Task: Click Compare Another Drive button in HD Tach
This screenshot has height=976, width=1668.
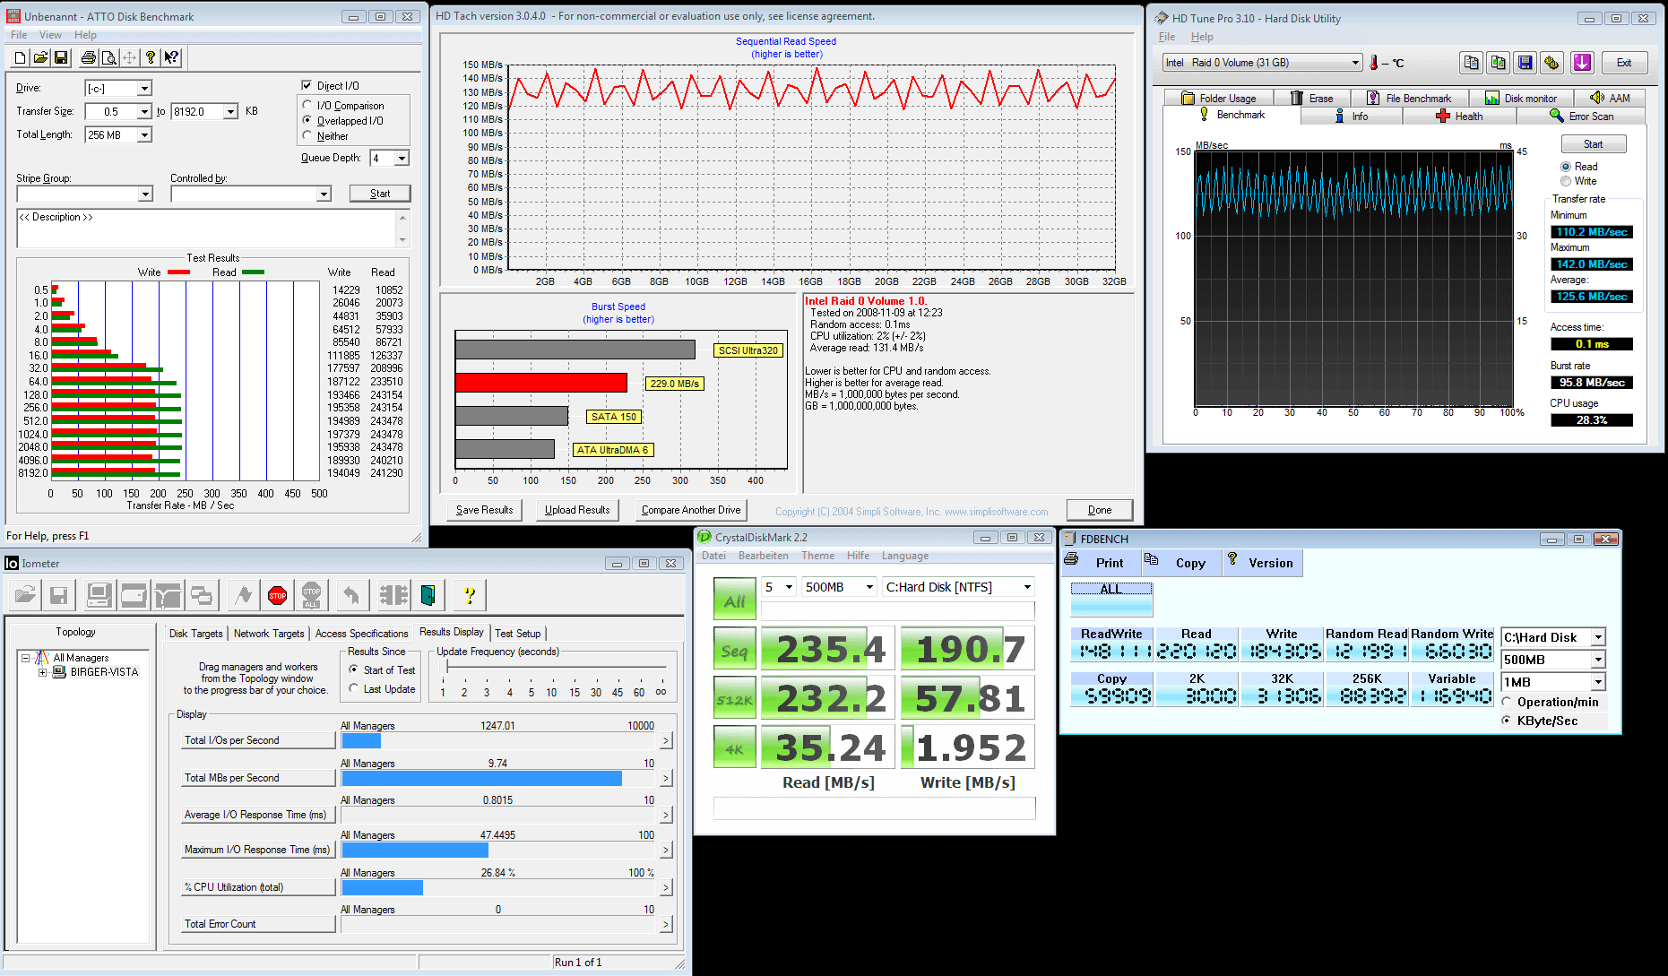Action: pyautogui.click(x=691, y=510)
